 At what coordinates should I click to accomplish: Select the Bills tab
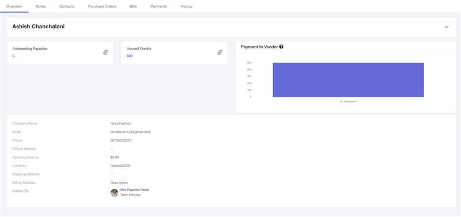[133, 6]
